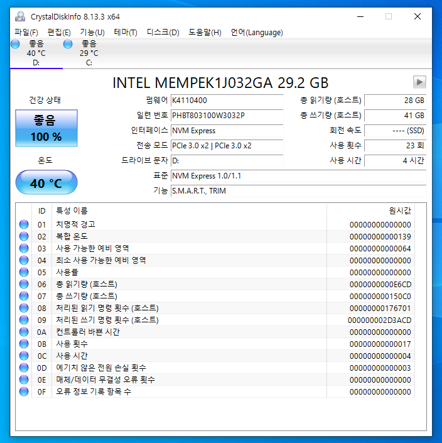Click the status icon for row 0A

(24, 332)
